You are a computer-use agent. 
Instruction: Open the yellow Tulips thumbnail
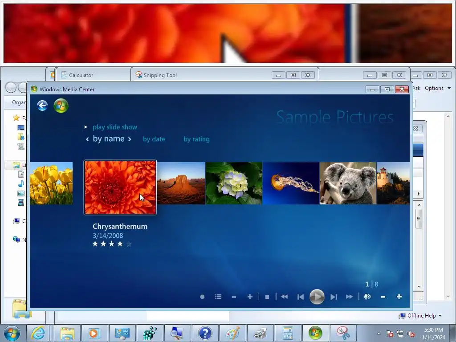(51, 183)
